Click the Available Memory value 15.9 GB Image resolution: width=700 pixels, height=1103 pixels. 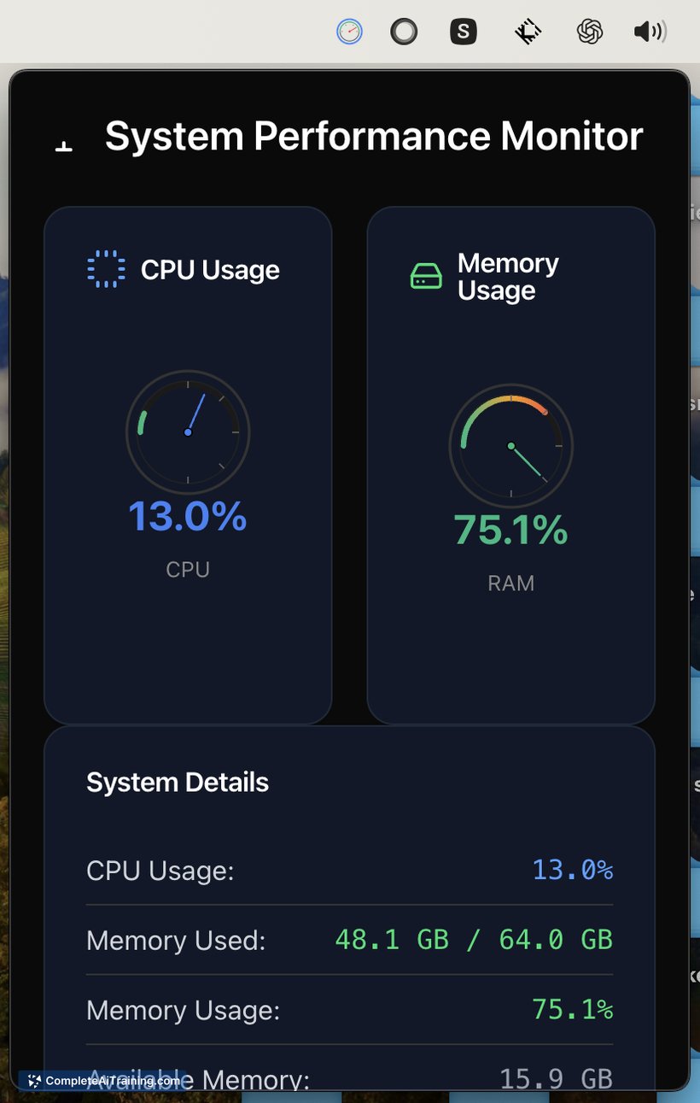tap(556, 1078)
